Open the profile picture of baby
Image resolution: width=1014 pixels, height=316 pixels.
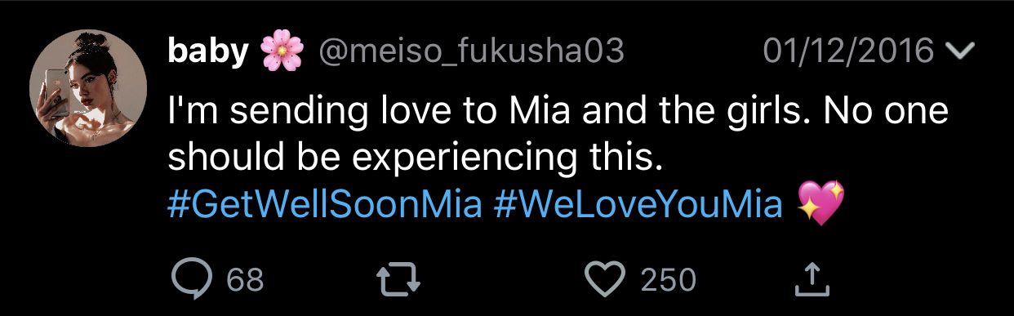pyautogui.click(x=87, y=91)
